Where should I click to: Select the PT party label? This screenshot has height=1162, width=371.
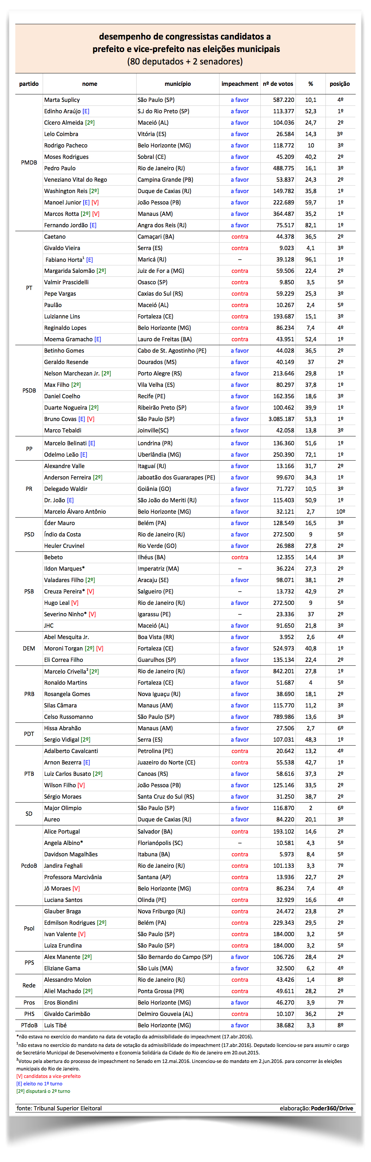coord(29,288)
